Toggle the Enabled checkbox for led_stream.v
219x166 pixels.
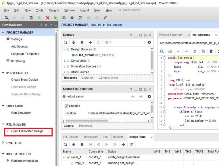[x=66, y=106]
